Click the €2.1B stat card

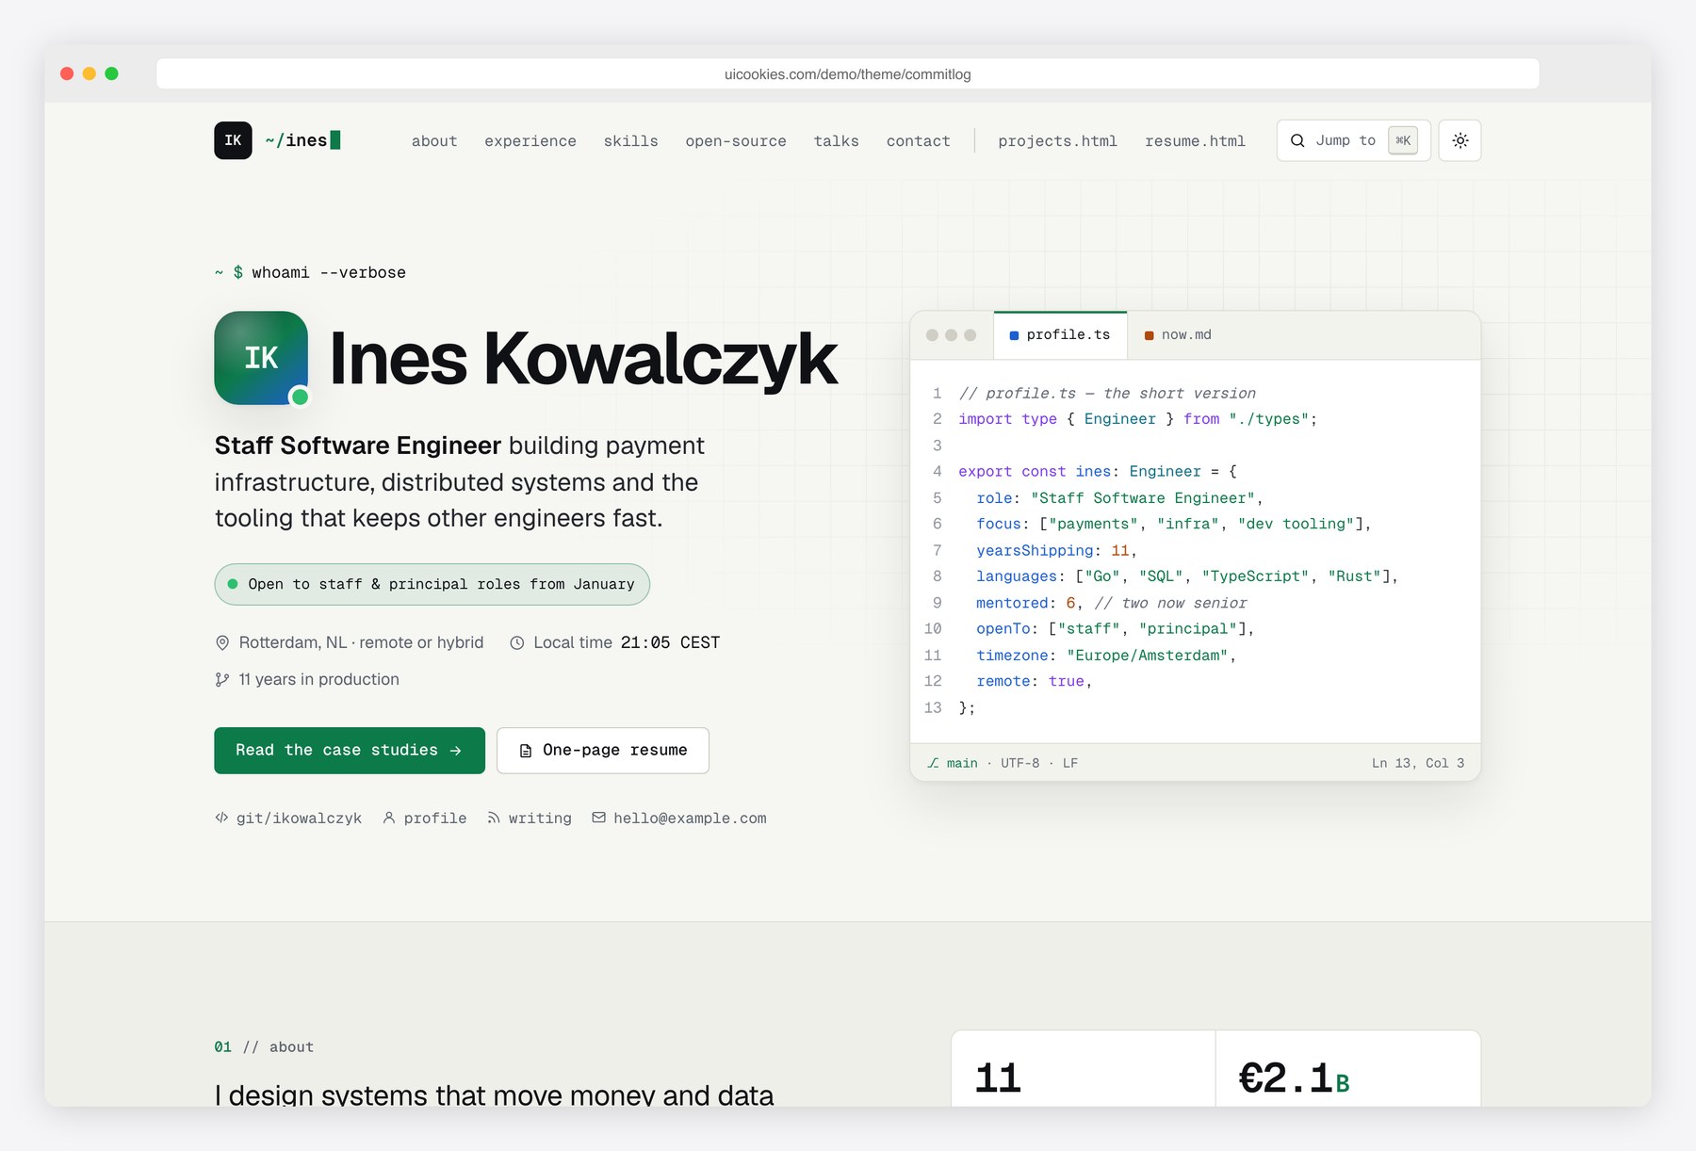click(x=1347, y=1068)
